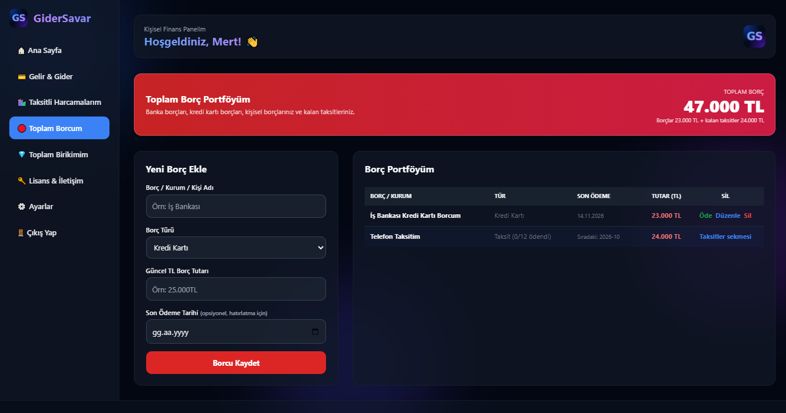Click the door icon beside Çıkış Yap
786x413 pixels.
[x=21, y=233]
